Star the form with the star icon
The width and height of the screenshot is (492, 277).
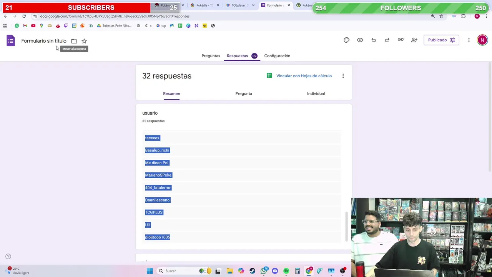(x=84, y=41)
